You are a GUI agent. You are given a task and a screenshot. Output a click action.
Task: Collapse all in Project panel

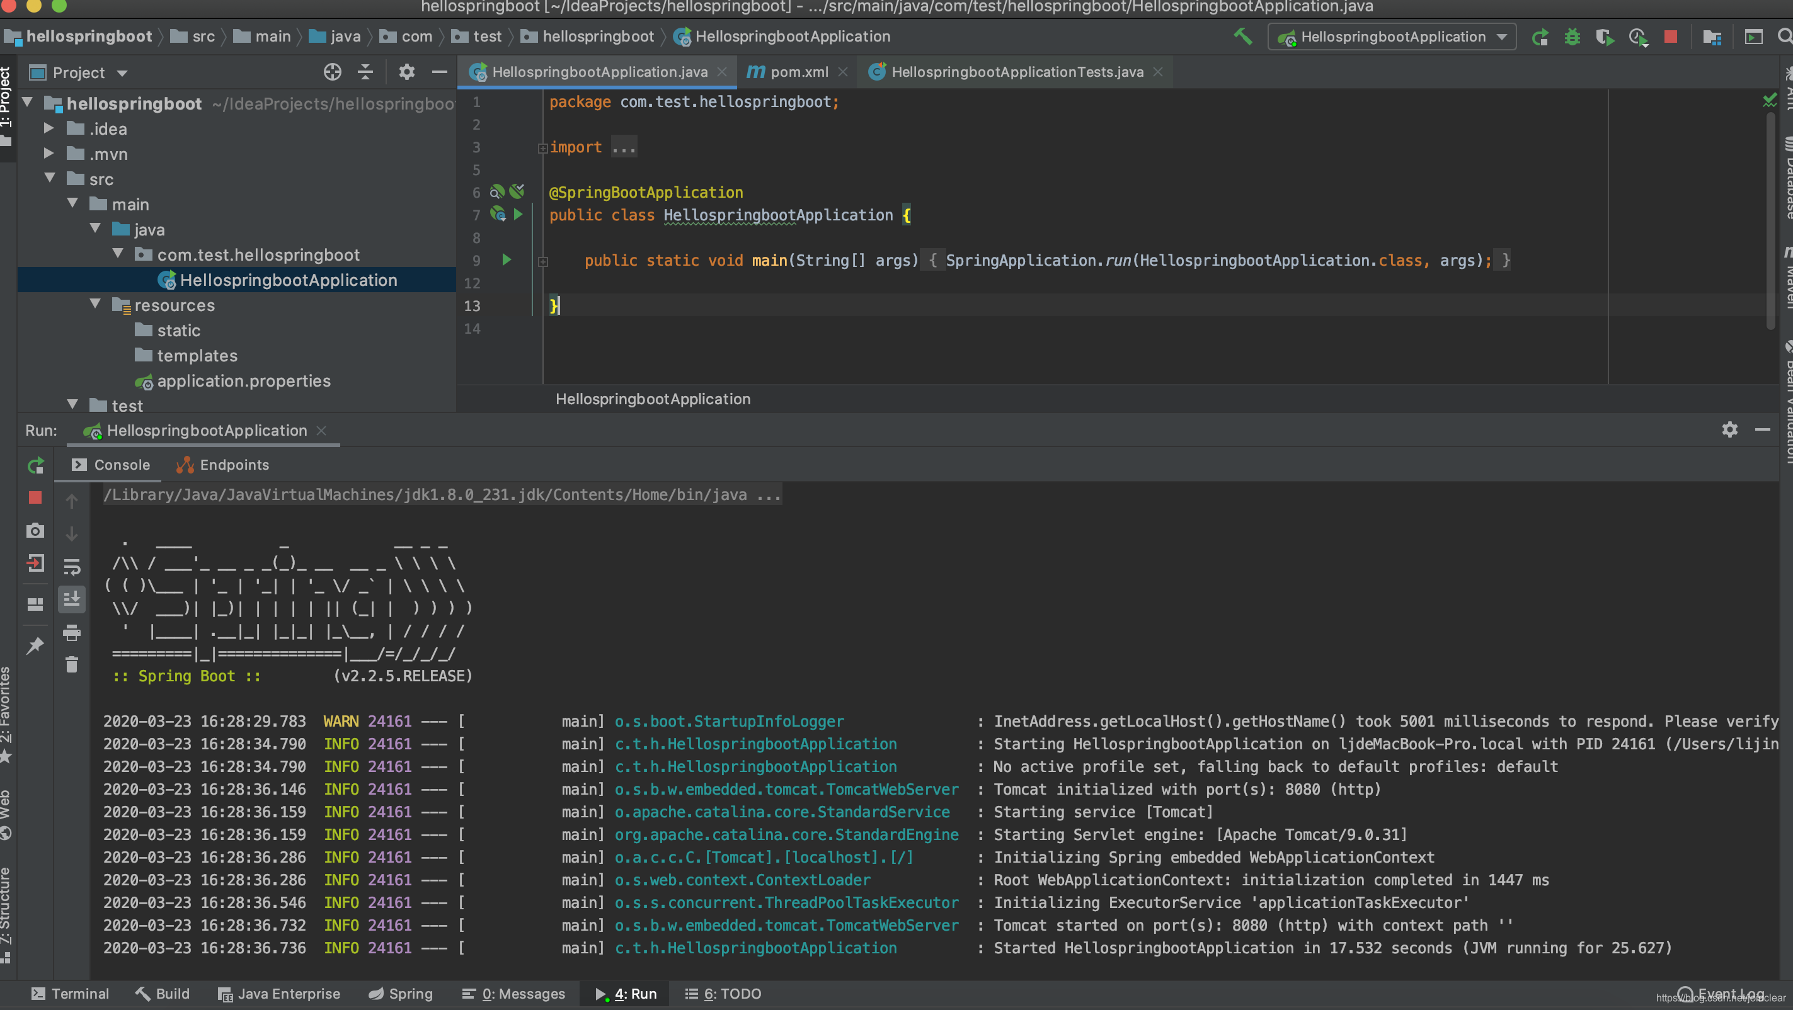(365, 72)
